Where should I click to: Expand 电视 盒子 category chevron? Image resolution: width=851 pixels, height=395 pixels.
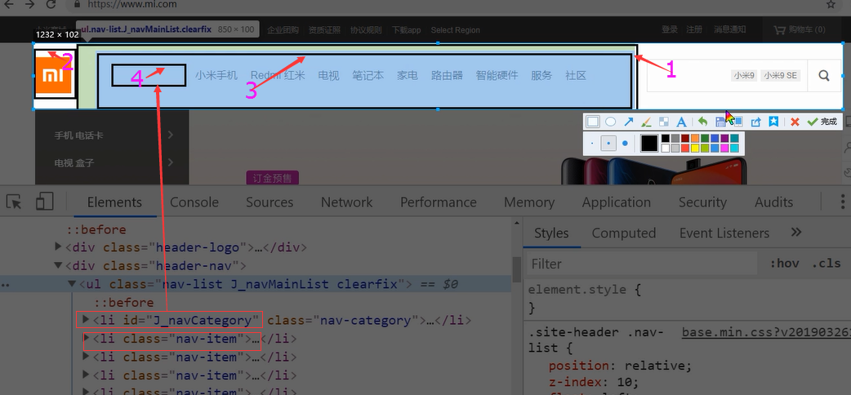(x=171, y=162)
